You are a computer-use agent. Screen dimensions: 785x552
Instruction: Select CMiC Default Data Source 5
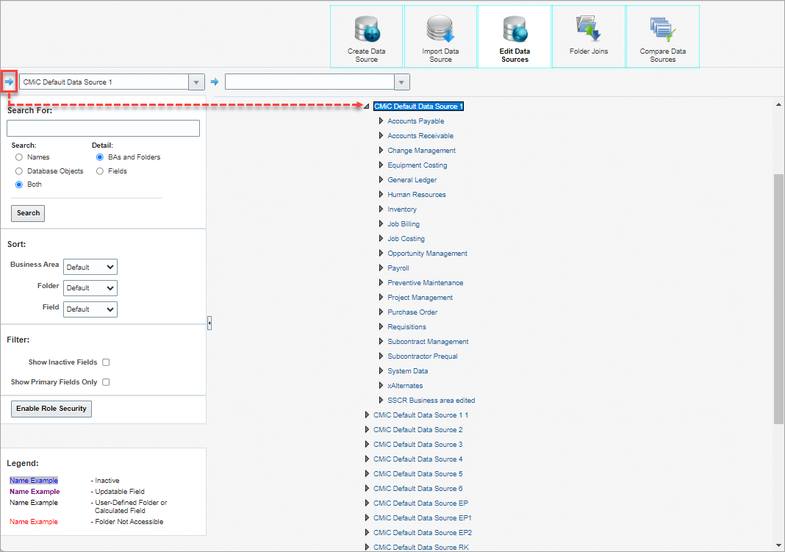pos(417,473)
